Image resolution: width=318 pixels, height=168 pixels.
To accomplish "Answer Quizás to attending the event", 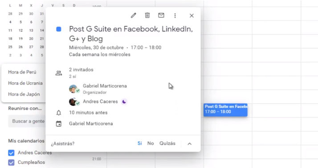I will (167, 143).
